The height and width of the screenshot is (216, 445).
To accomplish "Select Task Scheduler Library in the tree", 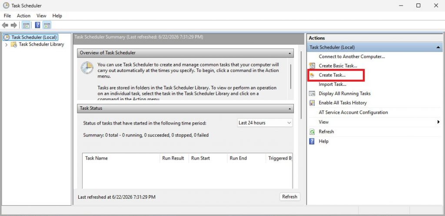I will click(x=41, y=44).
